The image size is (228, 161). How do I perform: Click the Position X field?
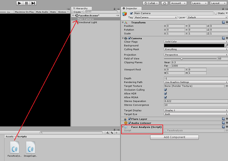pyautogui.click(x=176, y=26)
